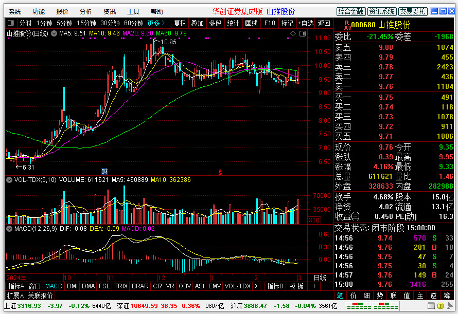
Task: Click the 画线 drawing tool button
Action: coord(251,23)
